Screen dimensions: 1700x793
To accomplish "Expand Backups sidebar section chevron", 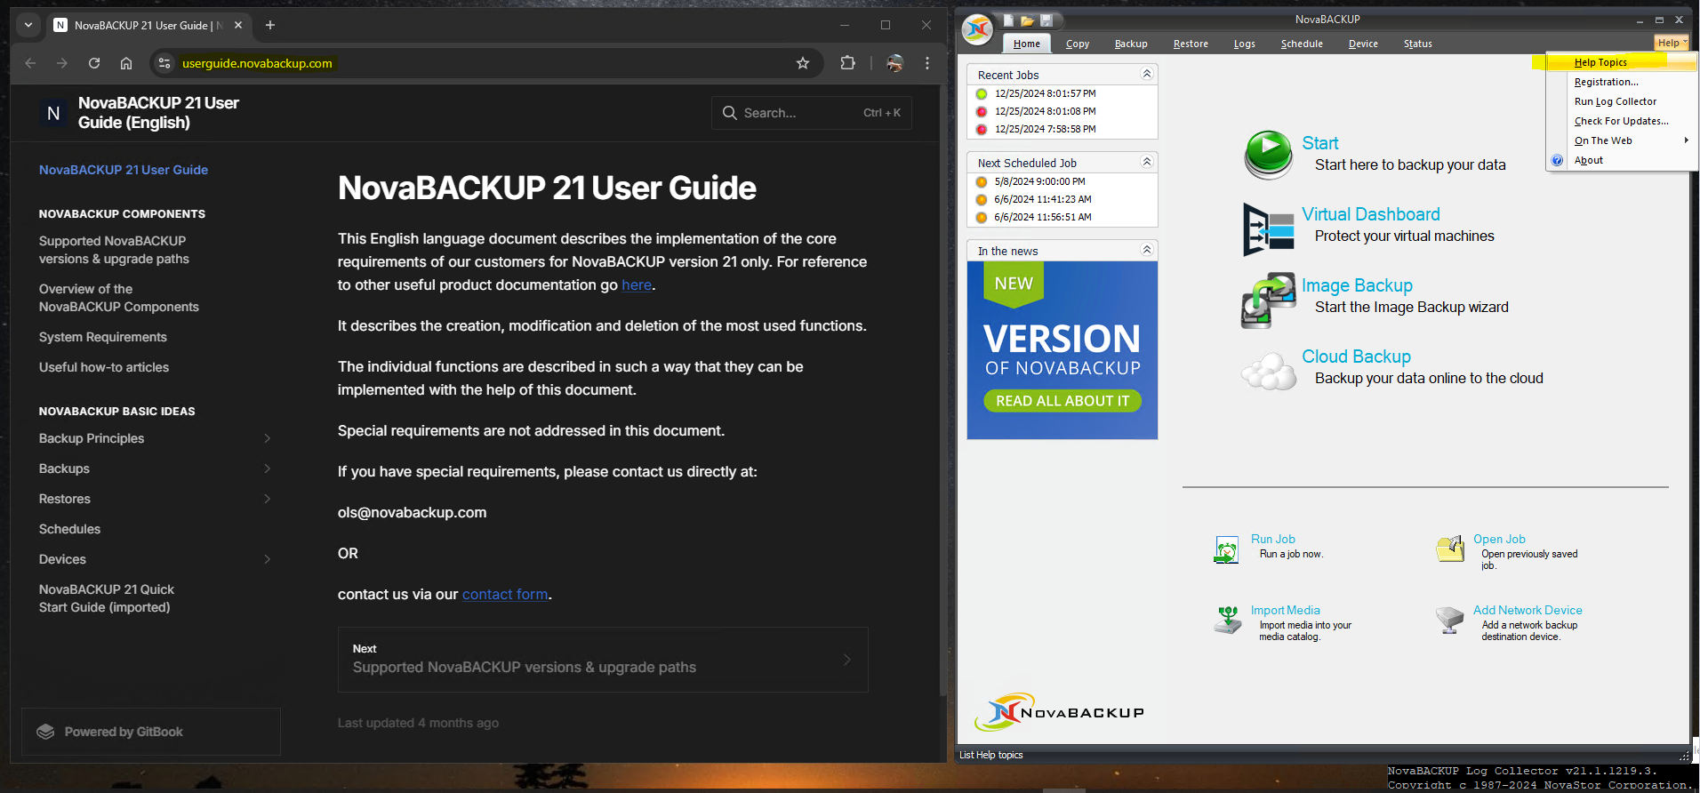I will pyautogui.click(x=268, y=469).
